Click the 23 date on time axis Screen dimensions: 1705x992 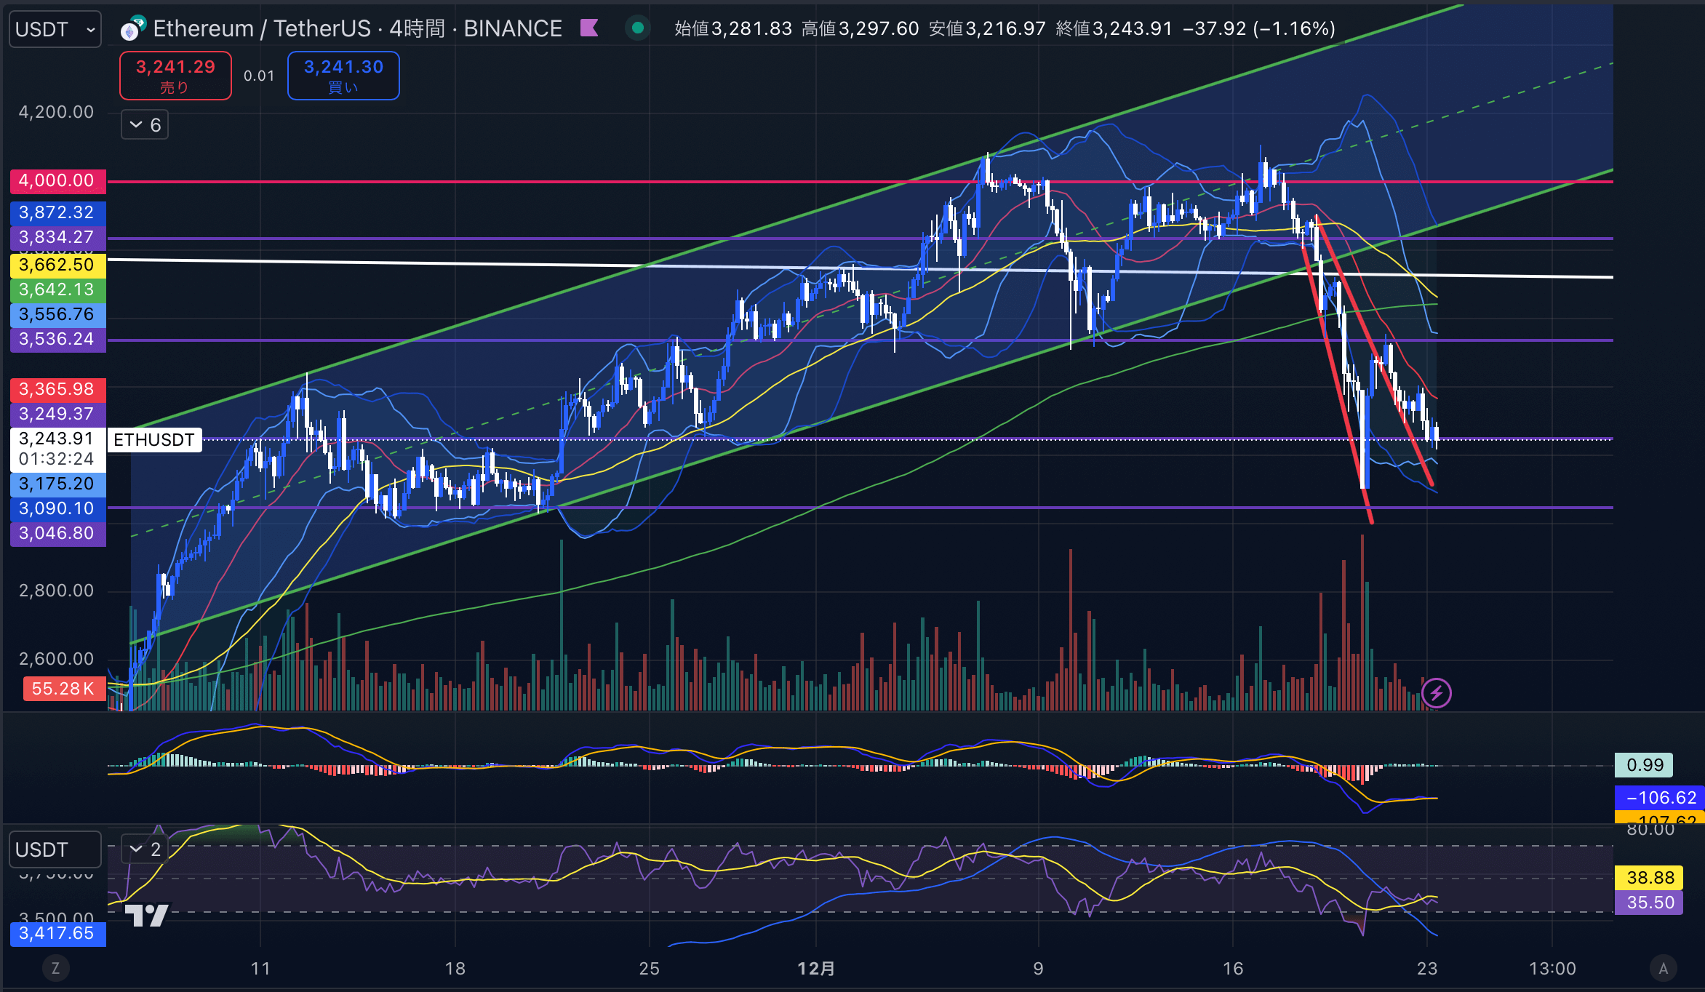pos(1427,969)
